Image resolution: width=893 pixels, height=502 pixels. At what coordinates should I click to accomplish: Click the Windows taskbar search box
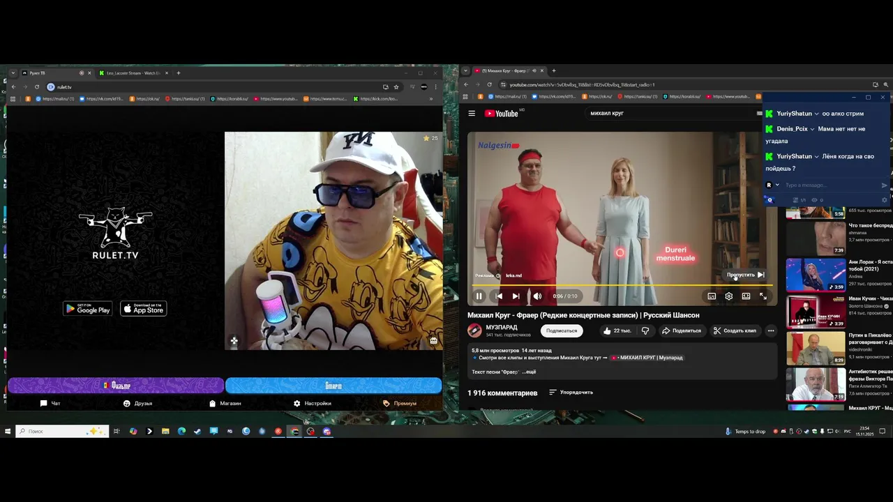[63, 432]
